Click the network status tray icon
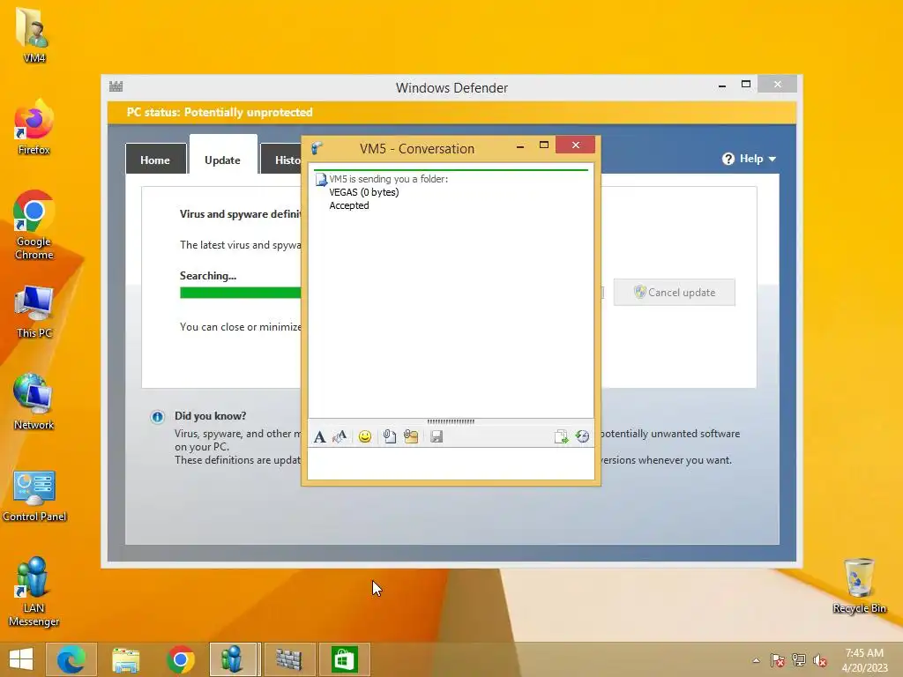 click(799, 660)
